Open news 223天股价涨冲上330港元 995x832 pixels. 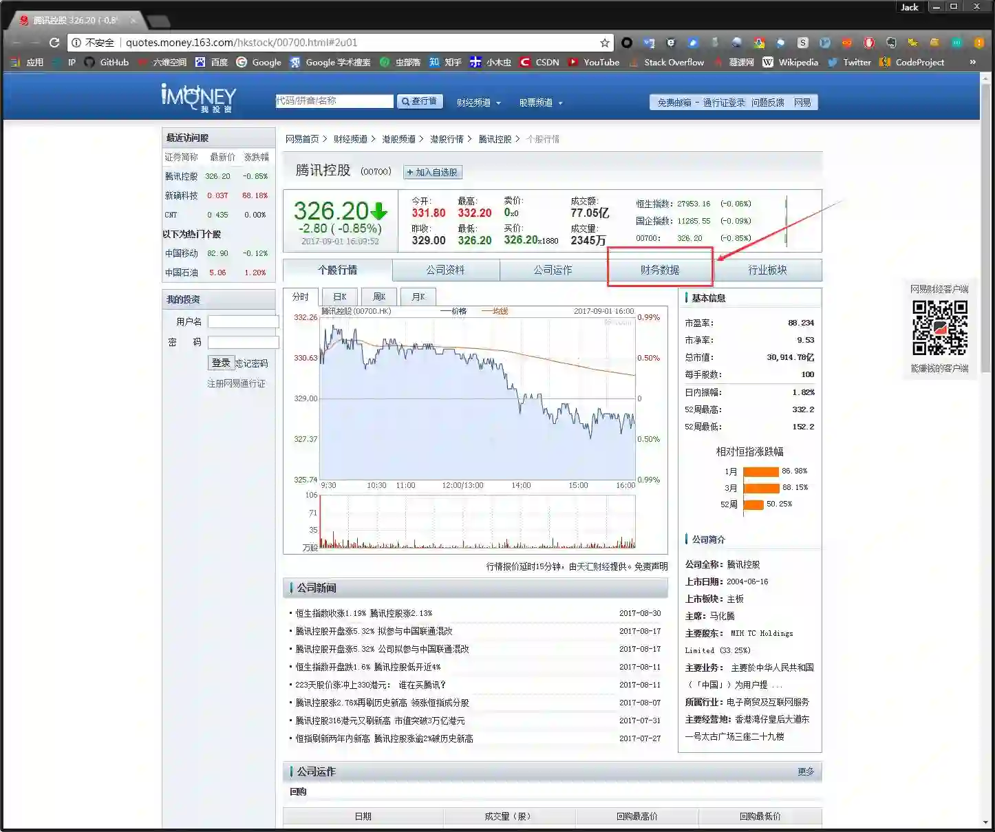click(x=371, y=685)
